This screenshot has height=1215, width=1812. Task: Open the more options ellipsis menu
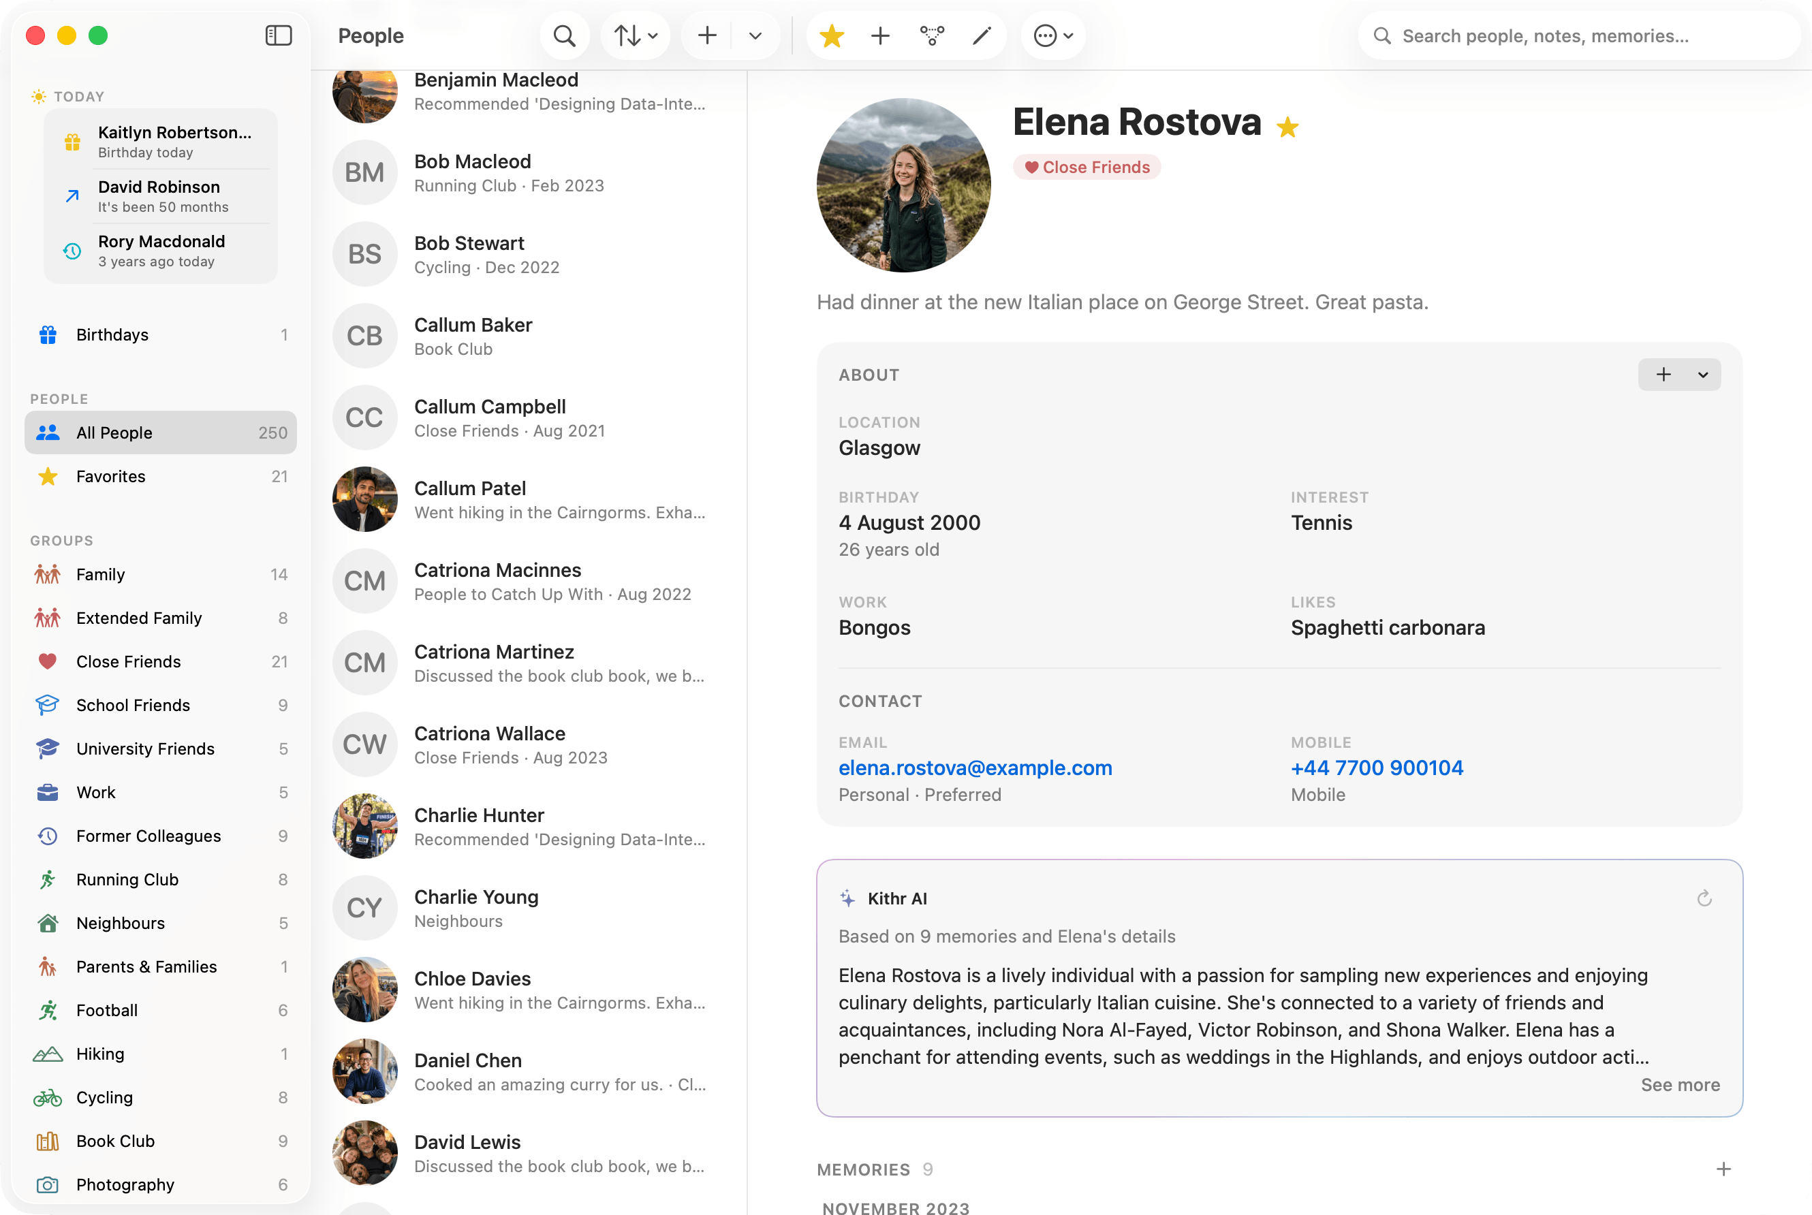tap(1053, 35)
